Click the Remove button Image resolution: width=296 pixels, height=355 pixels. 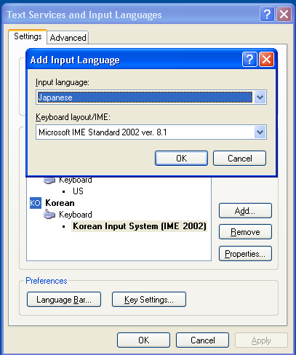245,232
